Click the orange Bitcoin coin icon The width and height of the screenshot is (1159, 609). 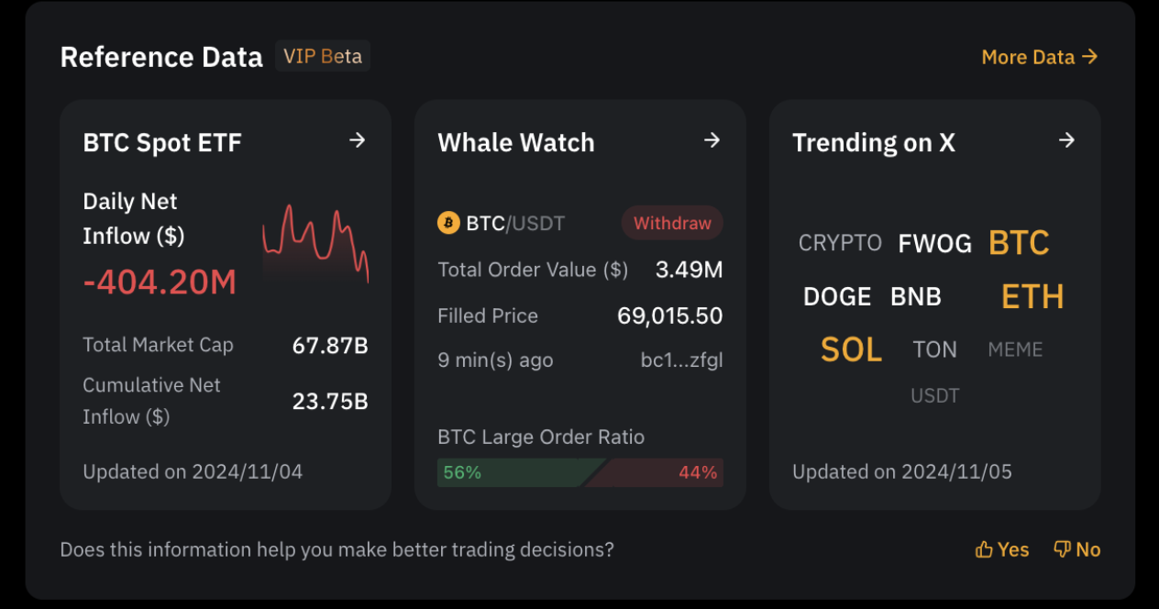click(x=448, y=223)
